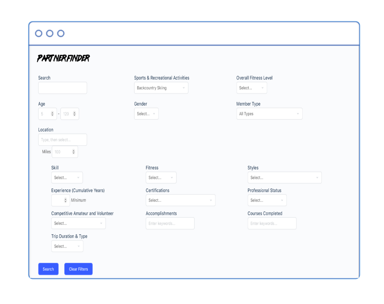The width and height of the screenshot is (384, 304).
Task: Click the maximum Age stepper arrows
Action: (x=74, y=114)
